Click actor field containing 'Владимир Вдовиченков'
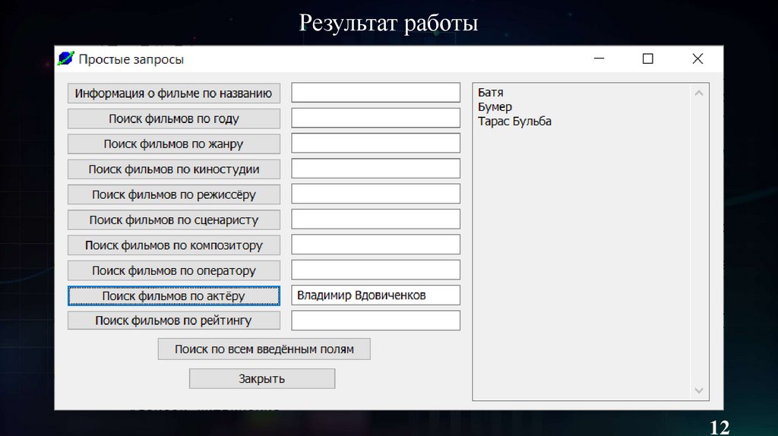Viewport: 778px width, 436px height. (376, 295)
